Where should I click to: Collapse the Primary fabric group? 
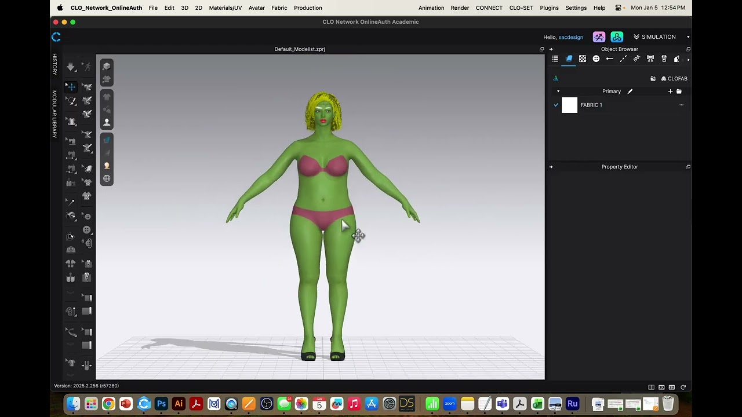point(558,92)
